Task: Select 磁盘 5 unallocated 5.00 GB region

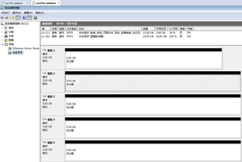Action: click(x=153, y=152)
